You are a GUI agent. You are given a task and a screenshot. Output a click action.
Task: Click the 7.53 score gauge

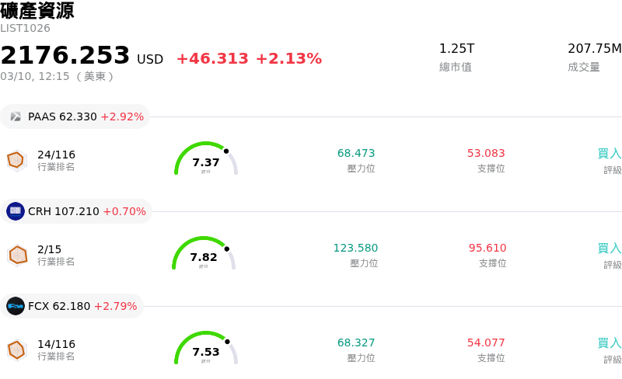pyautogui.click(x=205, y=349)
